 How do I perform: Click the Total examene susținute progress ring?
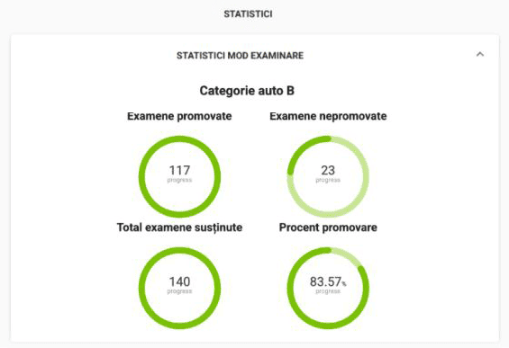click(x=179, y=288)
